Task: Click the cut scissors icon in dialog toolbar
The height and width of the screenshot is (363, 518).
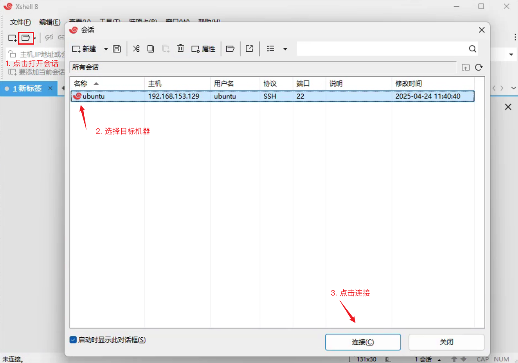Action: pos(136,49)
